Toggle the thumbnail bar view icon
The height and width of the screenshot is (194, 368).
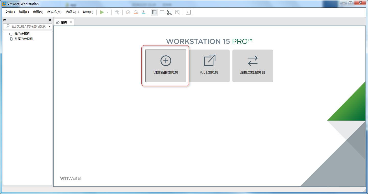162,12
